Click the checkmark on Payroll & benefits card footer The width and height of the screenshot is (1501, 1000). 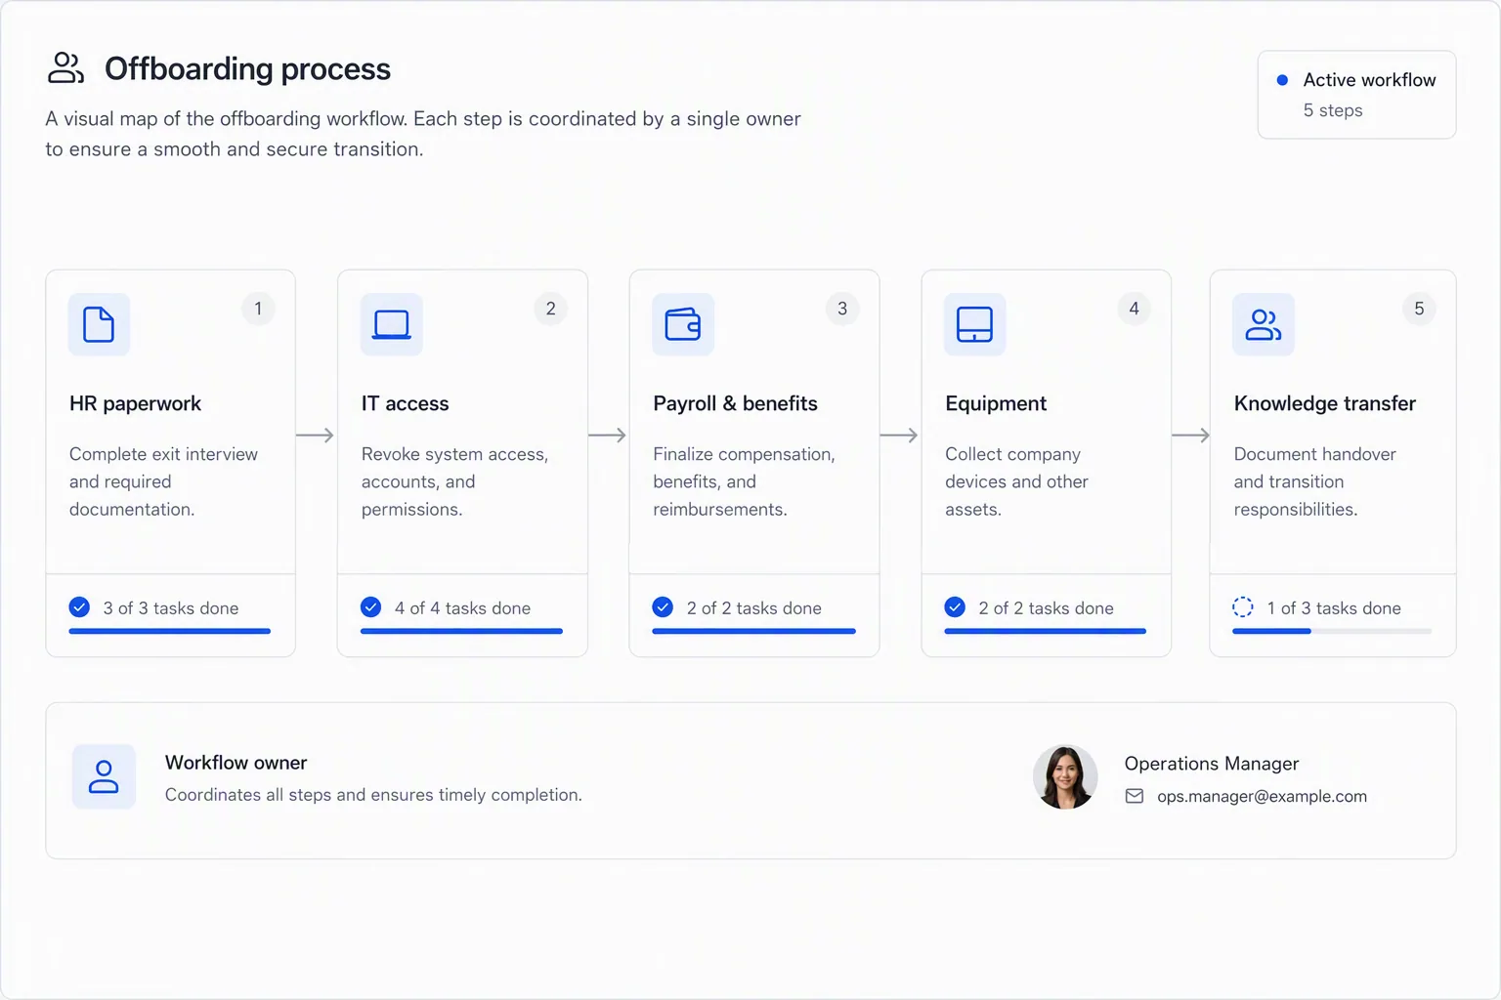(663, 607)
